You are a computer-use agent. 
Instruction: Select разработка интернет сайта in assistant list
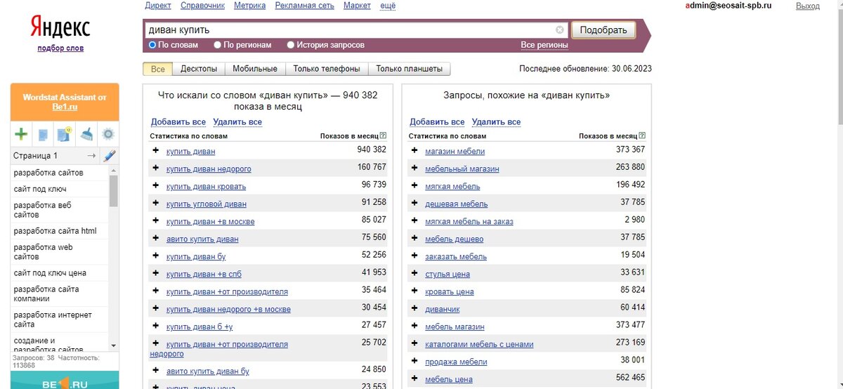60,319
